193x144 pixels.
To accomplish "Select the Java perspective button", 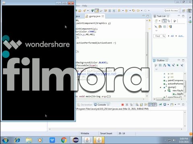I will coord(189,11).
